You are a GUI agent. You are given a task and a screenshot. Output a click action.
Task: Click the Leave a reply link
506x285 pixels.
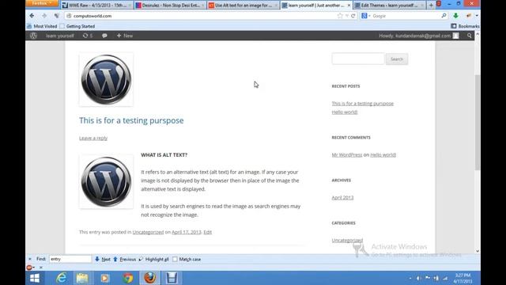pos(93,138)
